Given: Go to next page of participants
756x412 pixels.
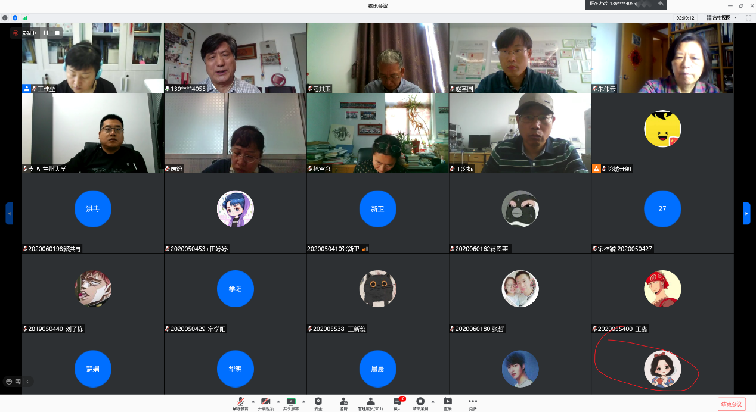Looking at the screenshot, I should click(746, 213).
